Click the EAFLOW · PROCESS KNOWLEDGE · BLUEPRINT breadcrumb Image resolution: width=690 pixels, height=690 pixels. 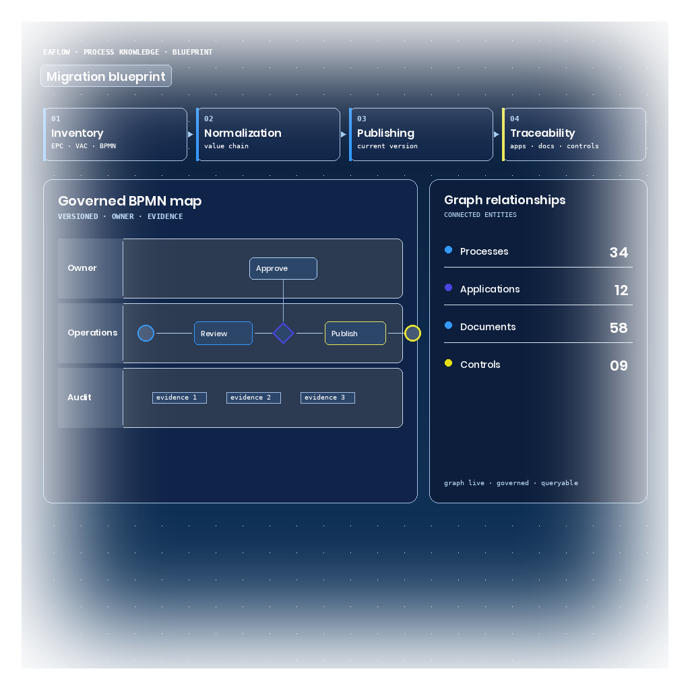pyautogui.click(x=127, y=52)
